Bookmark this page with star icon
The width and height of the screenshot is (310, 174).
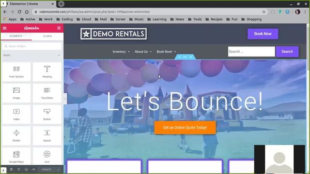[263, 12]
